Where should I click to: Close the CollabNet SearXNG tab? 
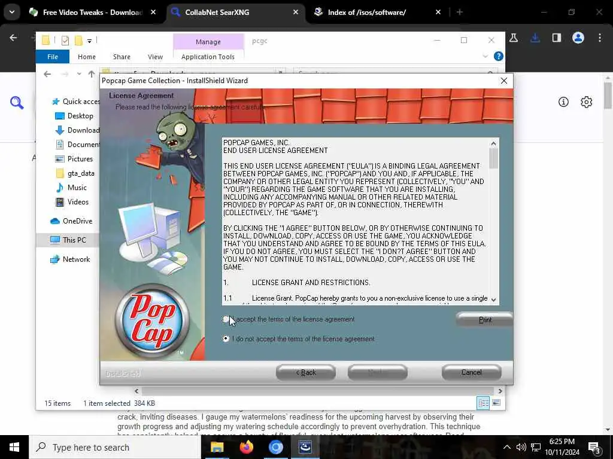pyautogui.click(x=296, y=13)
